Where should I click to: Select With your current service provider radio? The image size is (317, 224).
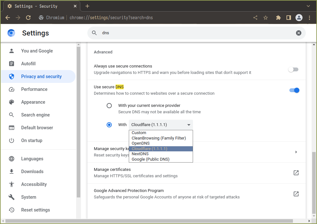point(109,106)
